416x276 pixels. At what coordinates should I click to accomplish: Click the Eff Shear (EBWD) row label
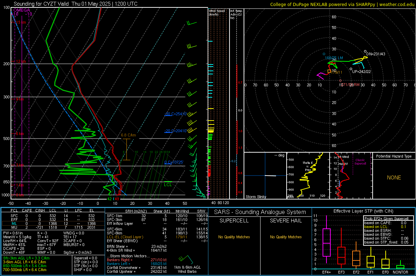(122, 241)
